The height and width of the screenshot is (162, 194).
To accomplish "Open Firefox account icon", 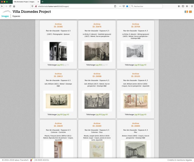I will [187, 6].
